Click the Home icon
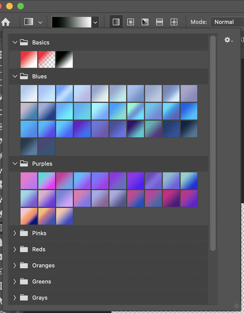 click(5, 22)
